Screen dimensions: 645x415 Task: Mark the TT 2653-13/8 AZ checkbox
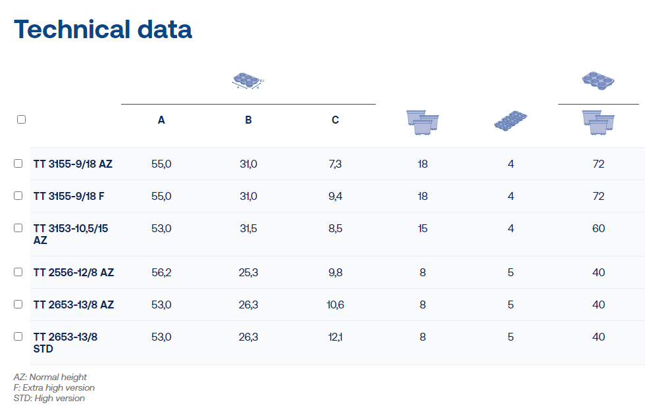point(18,305)
